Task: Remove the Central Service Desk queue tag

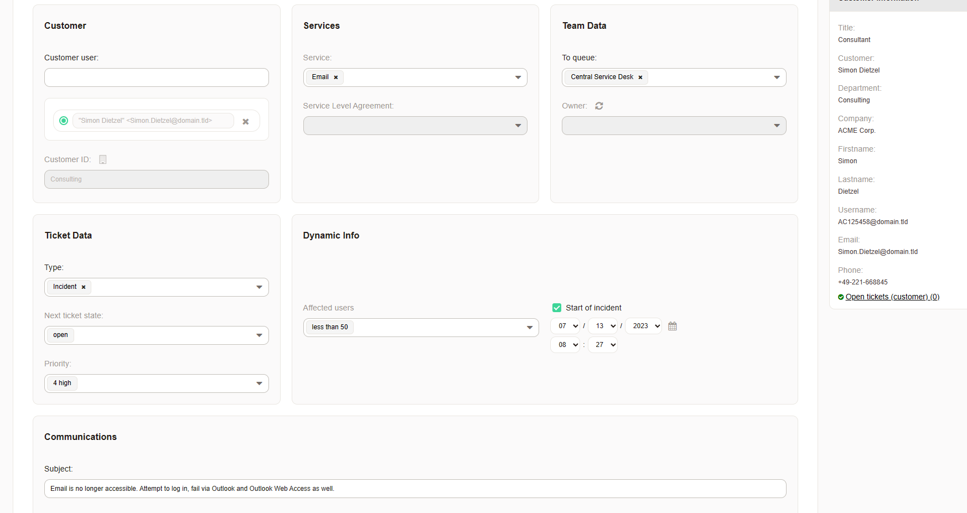Action: pyautogui.click(x=640, y=77)
